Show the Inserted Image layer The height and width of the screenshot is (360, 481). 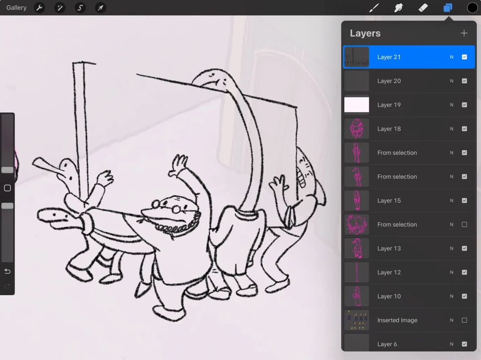pyautogui.click(x=465, y=320)
